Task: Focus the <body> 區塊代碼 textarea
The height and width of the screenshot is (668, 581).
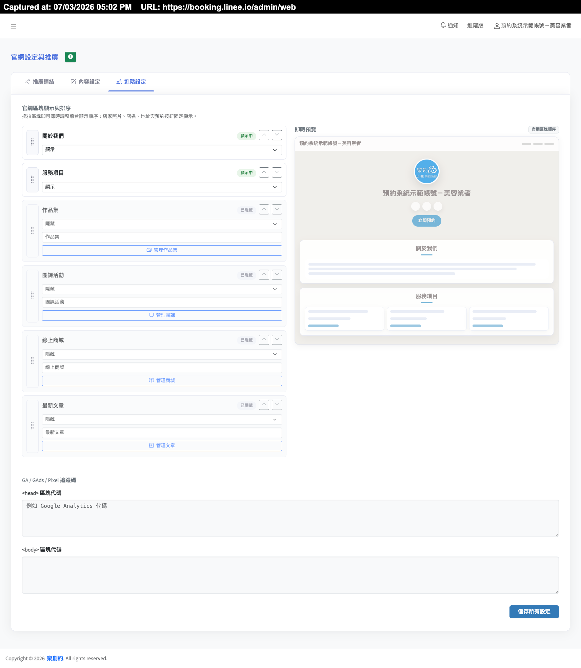Action: 290,575
